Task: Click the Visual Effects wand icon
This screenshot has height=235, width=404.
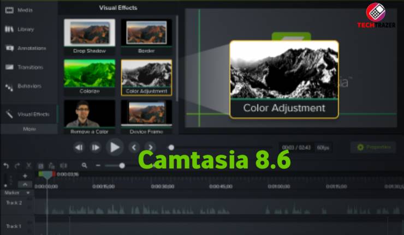Action: [9, 114]
